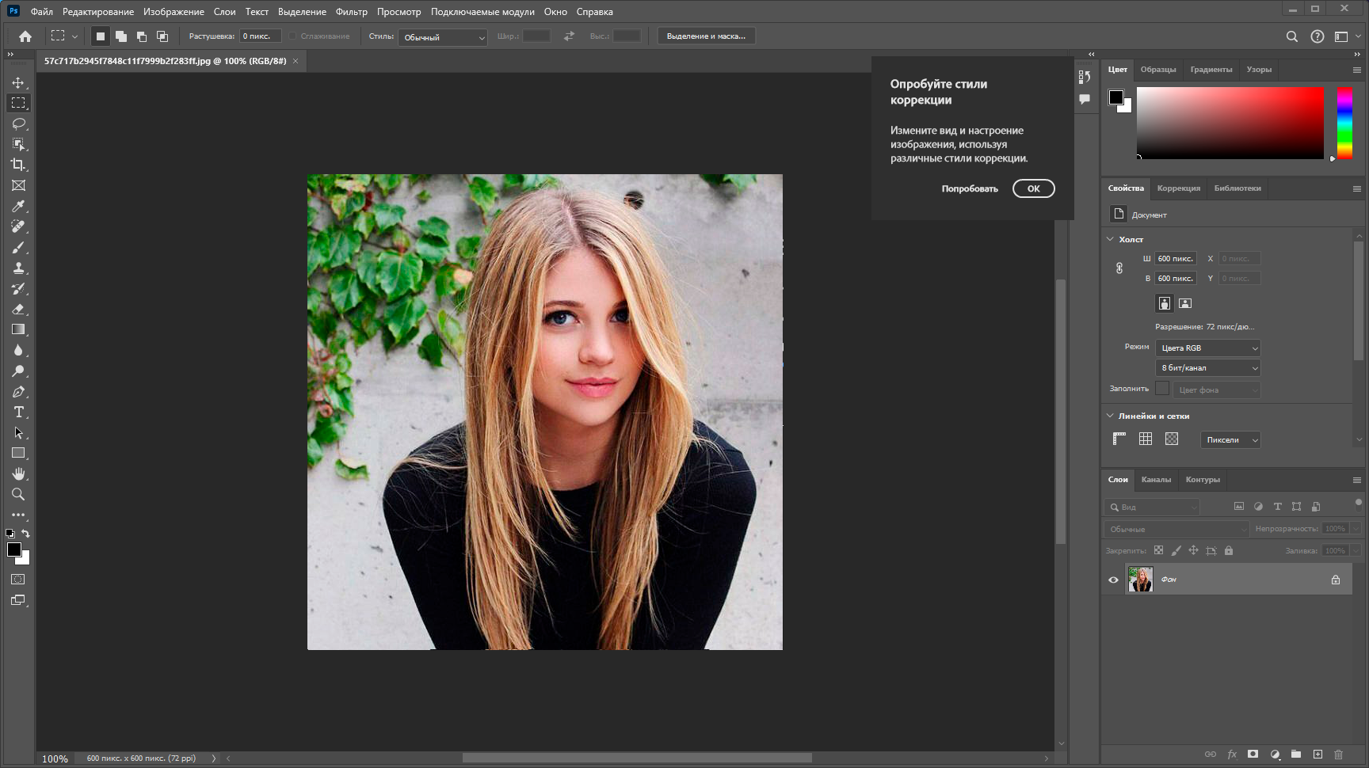
Task: Hide the Фон layer with eye icon
Action: click(x=1113, y=580)
